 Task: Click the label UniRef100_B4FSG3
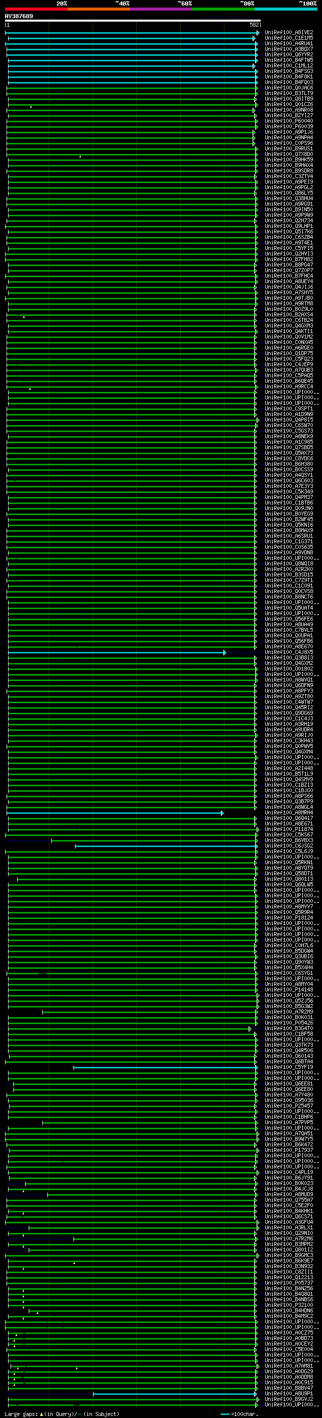[288, 71]
